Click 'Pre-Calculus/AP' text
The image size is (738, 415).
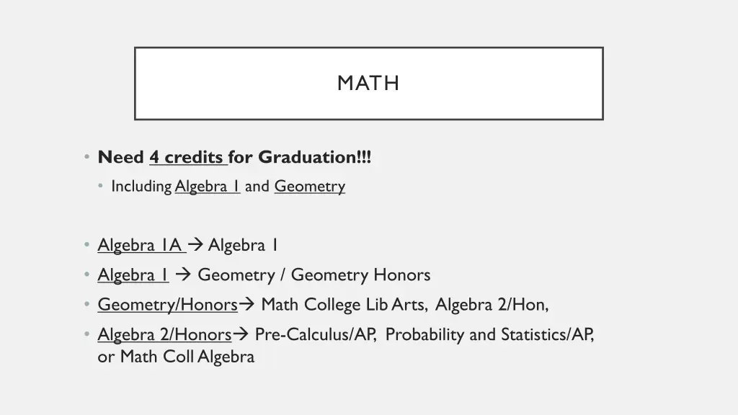point(316,334)
